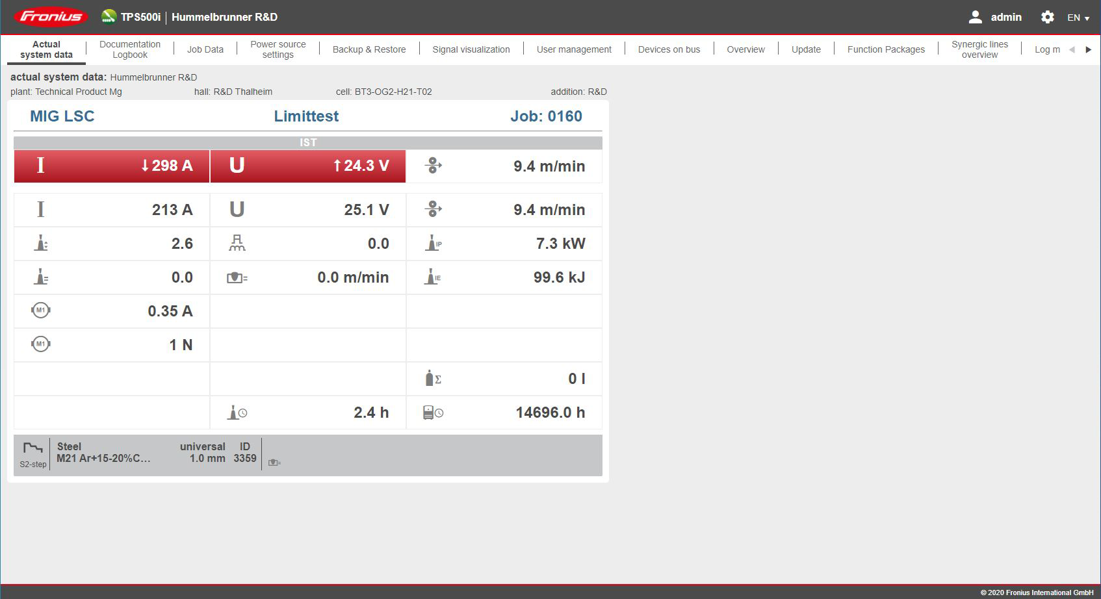Switch to the Documentation Logbook tab
Image resolution: width=1101 pixels, height=599 pixels.
(x=129, y=49)
